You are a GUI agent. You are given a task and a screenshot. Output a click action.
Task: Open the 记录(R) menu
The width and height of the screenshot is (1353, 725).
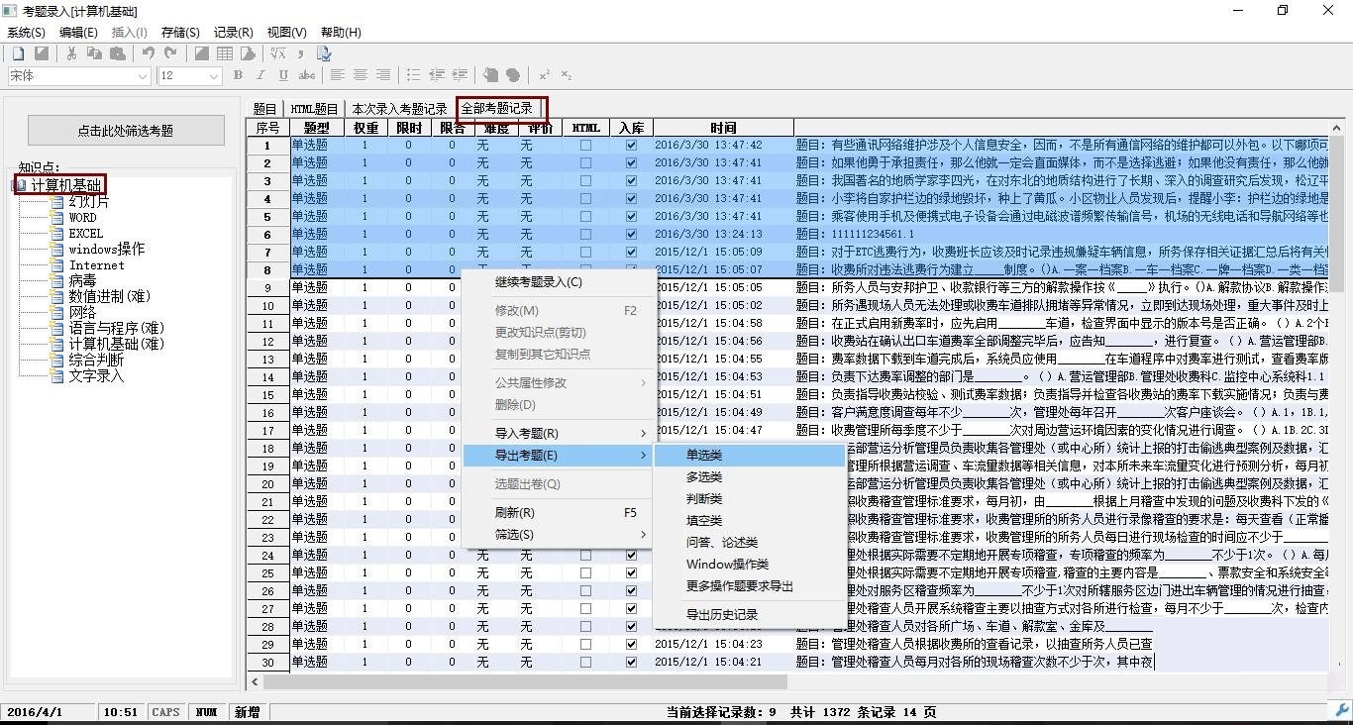point(233,32)
